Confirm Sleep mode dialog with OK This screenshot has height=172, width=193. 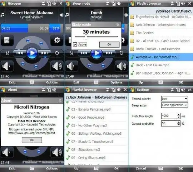tap(109, 44)
